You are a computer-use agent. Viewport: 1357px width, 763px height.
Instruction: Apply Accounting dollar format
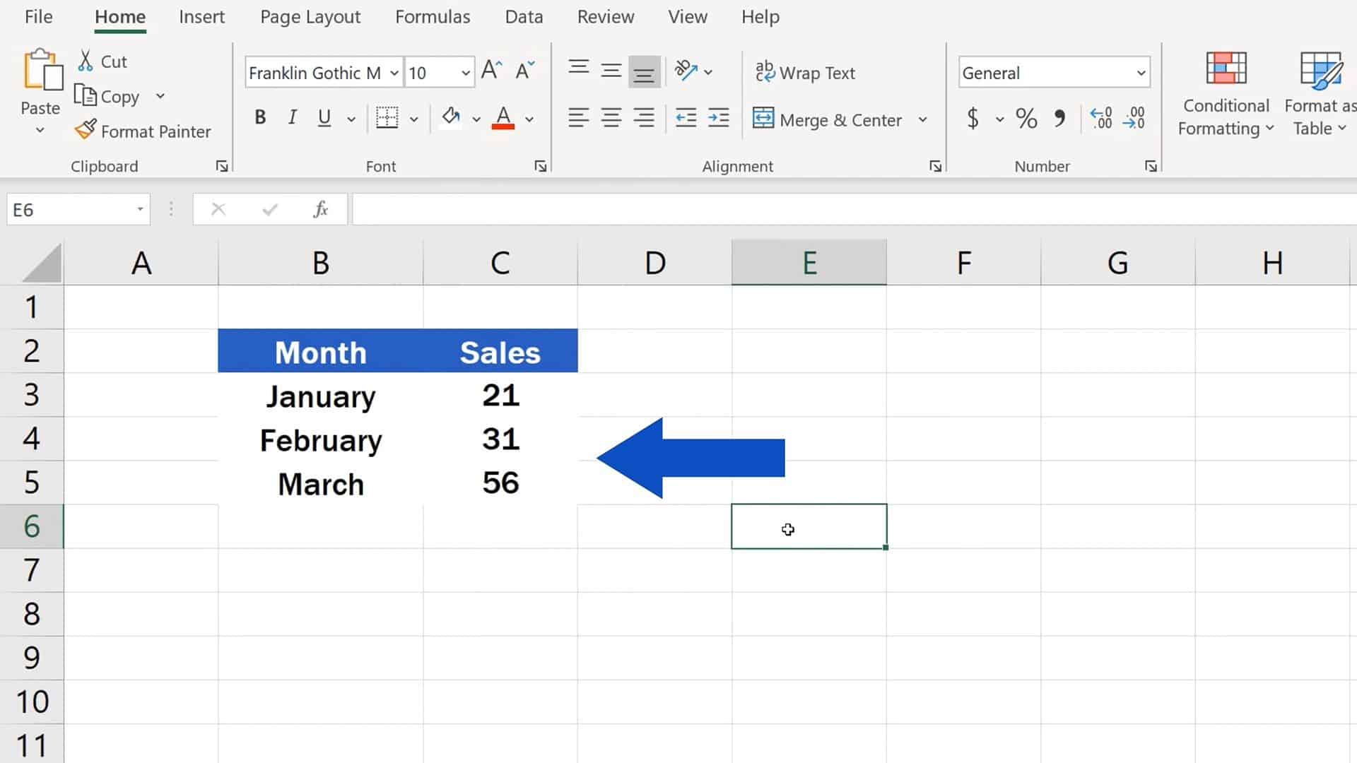click(x=974, y=119)
